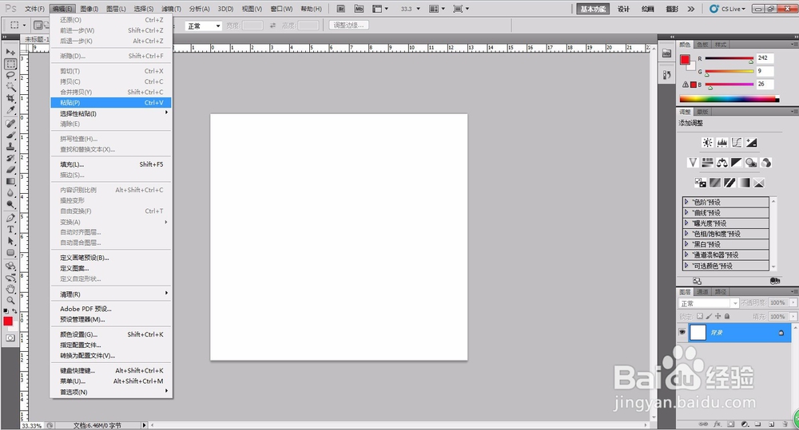Expand the "黑白"预设 list
Screen dimensions: 799x430
coord(686,244)
